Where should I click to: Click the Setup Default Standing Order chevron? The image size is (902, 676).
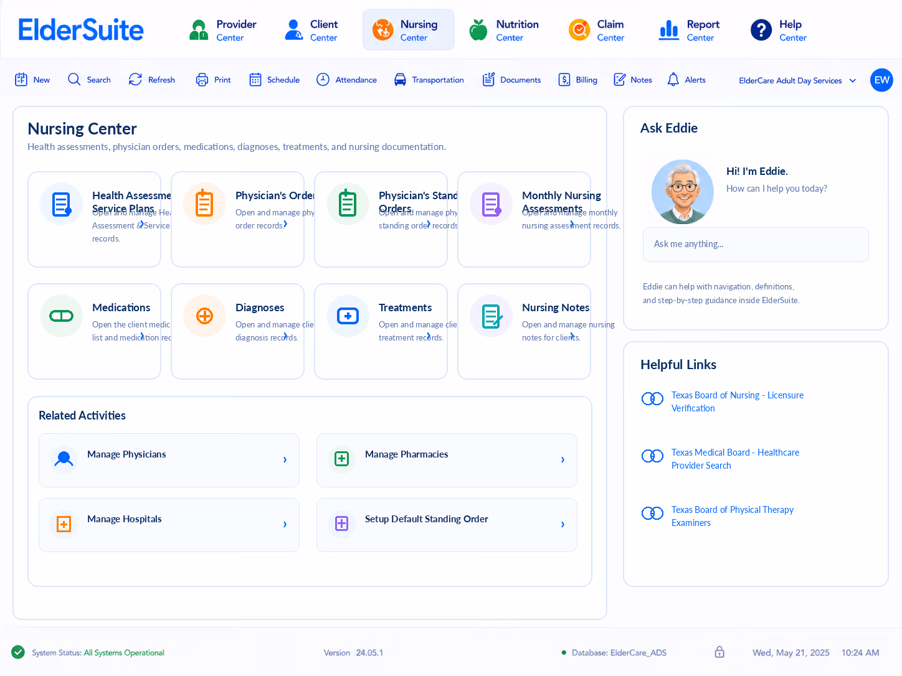point(563,525)
